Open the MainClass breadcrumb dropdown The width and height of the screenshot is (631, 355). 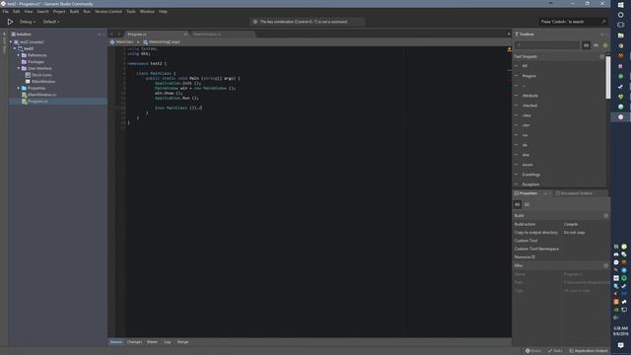point(124,41)
